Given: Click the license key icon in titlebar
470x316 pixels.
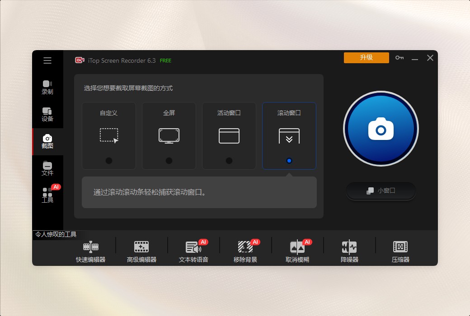Looking at the screenshot, I should (x=399, y=58).
